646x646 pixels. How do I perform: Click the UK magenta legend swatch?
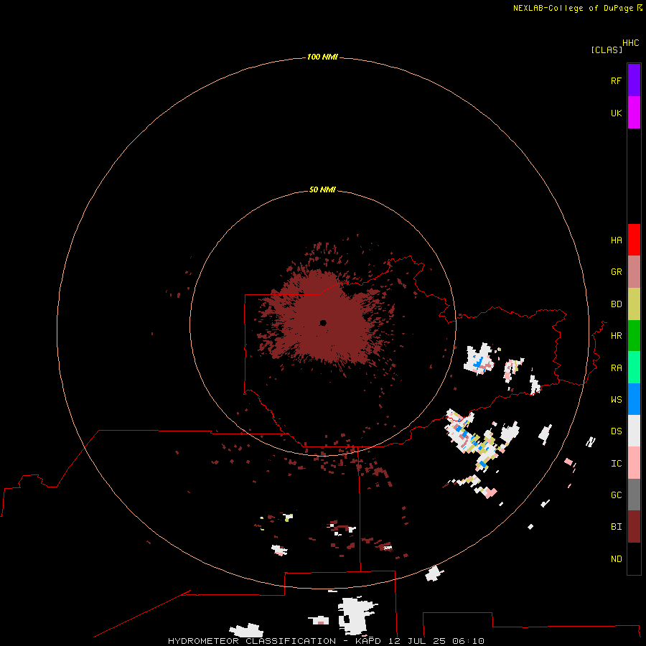pyautogui.click(x=634, y=113)
